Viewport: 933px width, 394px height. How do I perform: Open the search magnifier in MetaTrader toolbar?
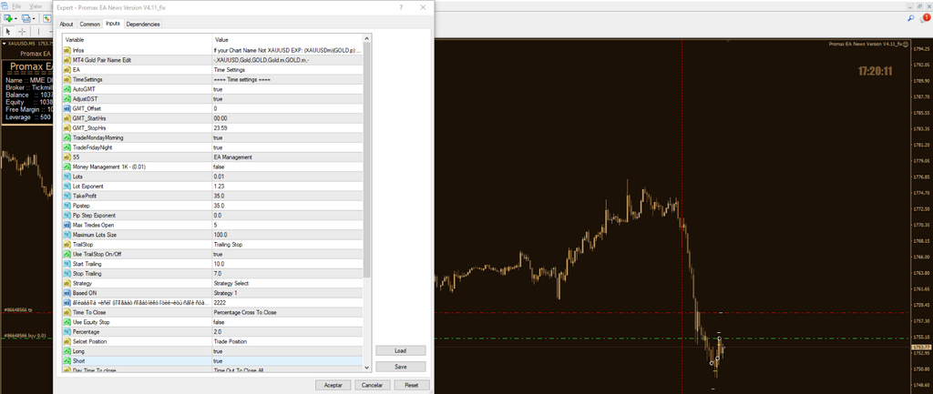910,19
